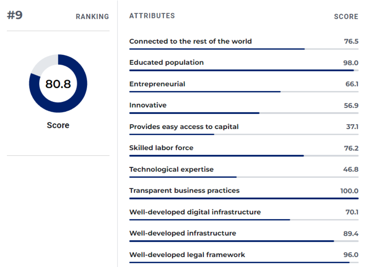Click the 'Entrepreneurial' attribute label
The width and height of the screenshot is (365, 267).
pos(157,84)
